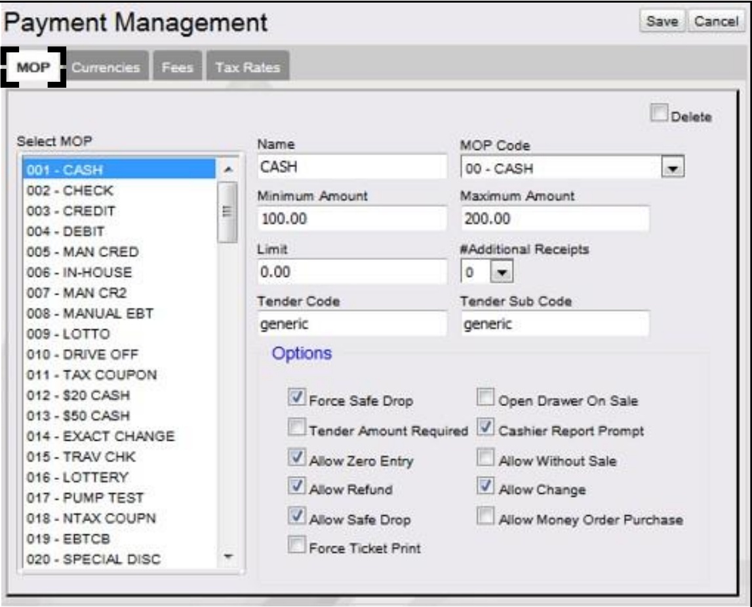Check Tender Amount Required box

coord(297,427)
